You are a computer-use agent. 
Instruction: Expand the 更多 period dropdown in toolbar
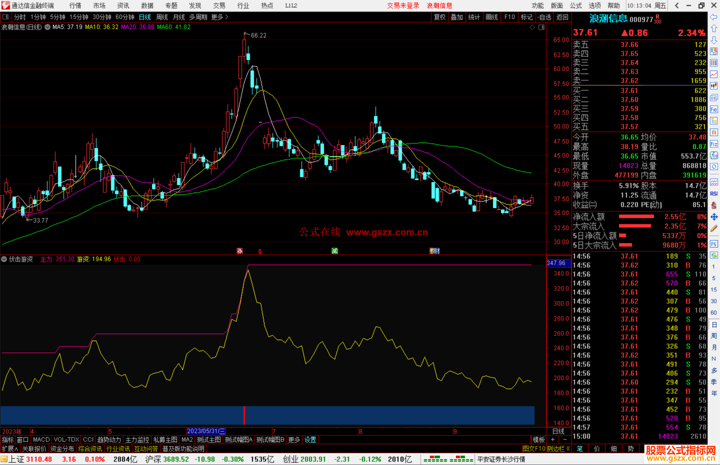click(x=219, y=17)
